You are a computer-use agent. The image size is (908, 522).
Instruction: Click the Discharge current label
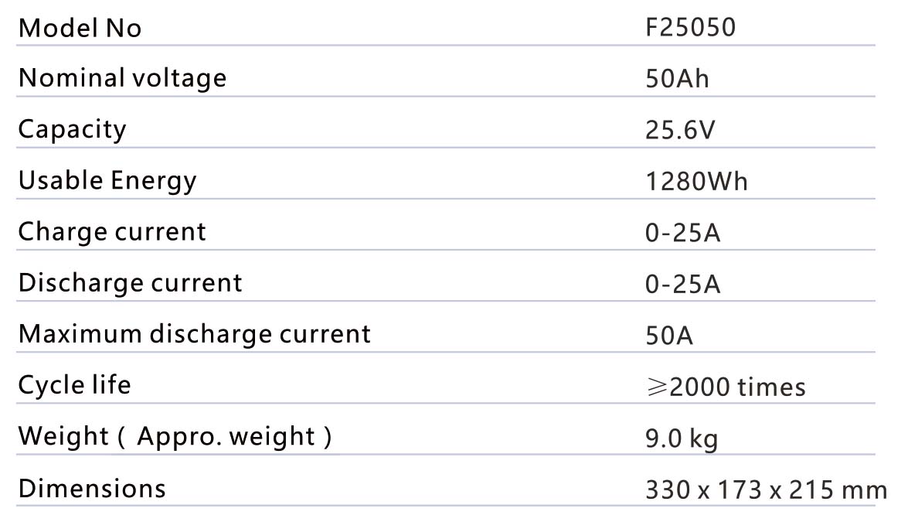(130, 283)
